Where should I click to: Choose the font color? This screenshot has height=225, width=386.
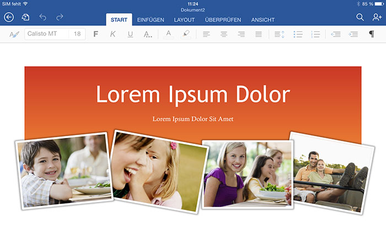169,34
